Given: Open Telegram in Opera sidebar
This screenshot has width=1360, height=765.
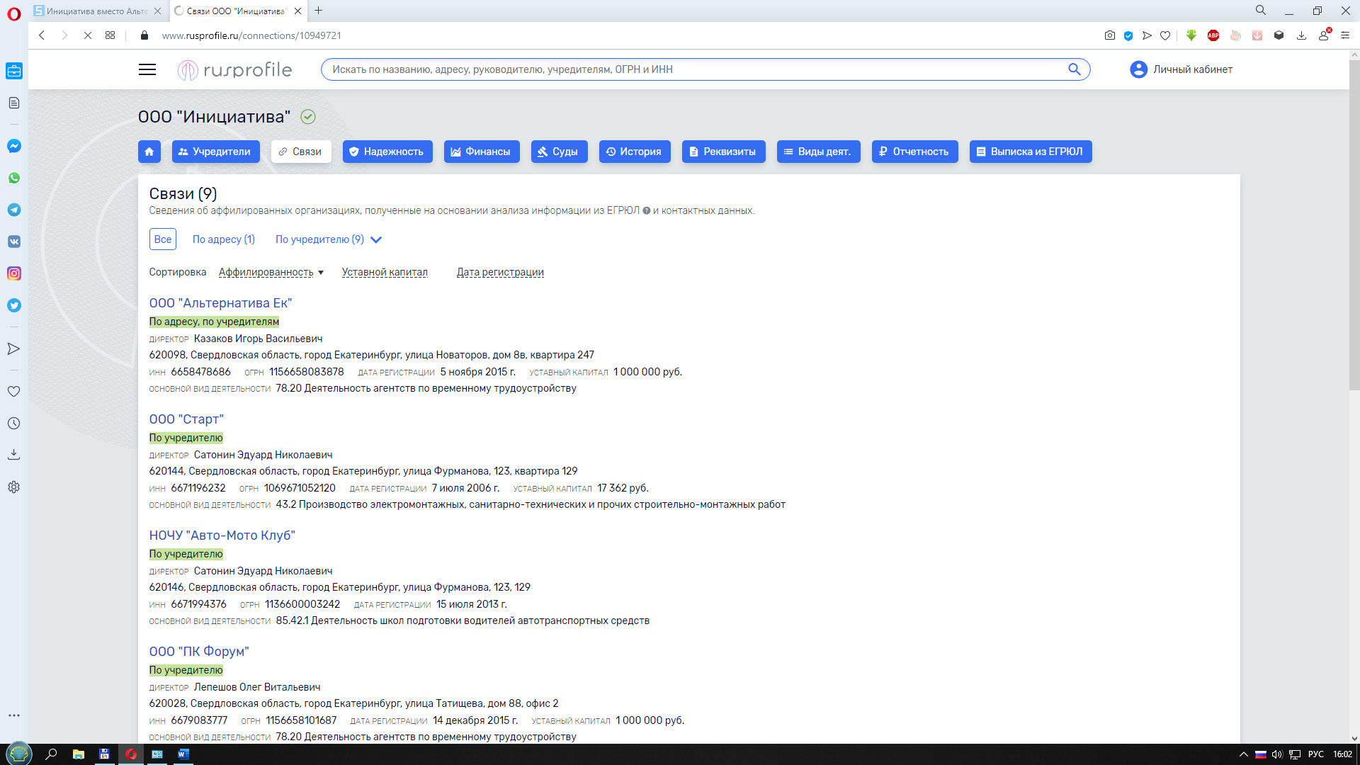Looking at the screenshot, I should click(x=14, y=210).
